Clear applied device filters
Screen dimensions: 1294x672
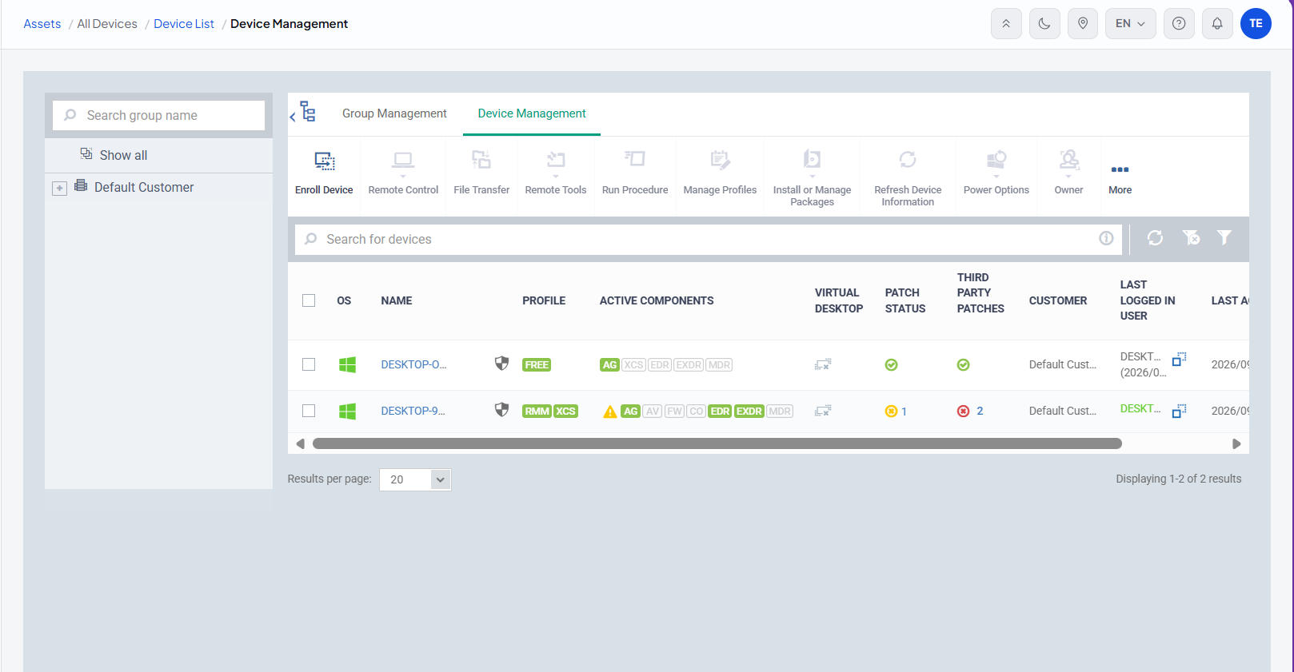pyautogui.click(x=1191, y=238)
